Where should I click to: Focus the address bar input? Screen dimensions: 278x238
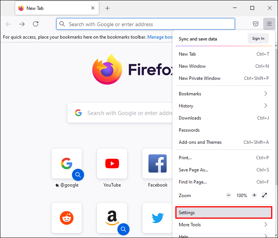tap(145, 24)
